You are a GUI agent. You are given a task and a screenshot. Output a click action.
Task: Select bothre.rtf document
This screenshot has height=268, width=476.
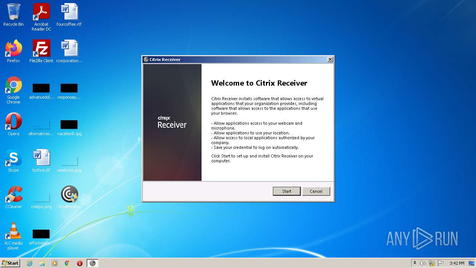(x=41, y=161)
